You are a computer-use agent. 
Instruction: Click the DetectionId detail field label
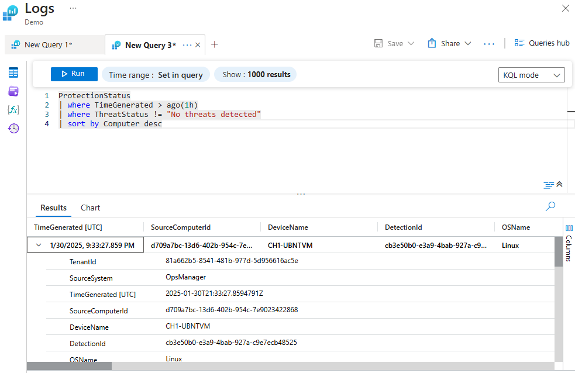[88, 344]
